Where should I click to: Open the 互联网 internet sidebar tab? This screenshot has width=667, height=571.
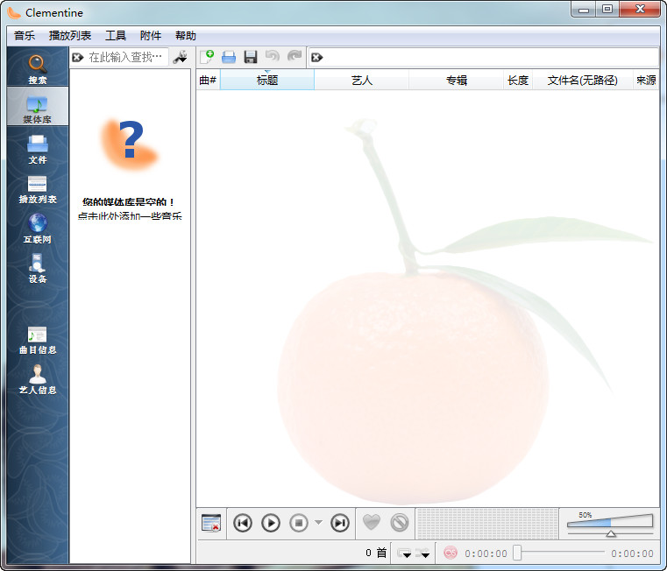pyautogui.click(x=38, y=228)
